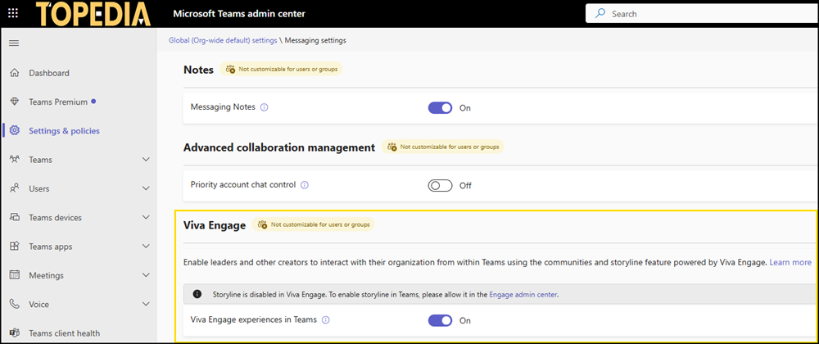Click the Settings & policies gear icon

tap(15, 130)
